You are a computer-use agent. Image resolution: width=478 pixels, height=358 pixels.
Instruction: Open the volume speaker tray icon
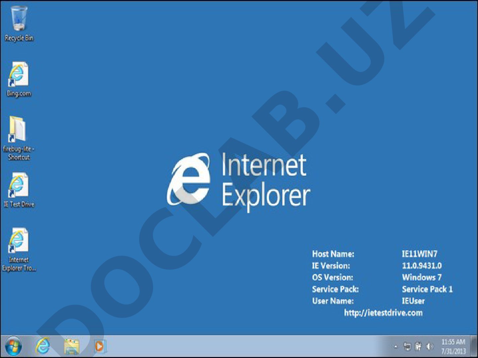430,347
